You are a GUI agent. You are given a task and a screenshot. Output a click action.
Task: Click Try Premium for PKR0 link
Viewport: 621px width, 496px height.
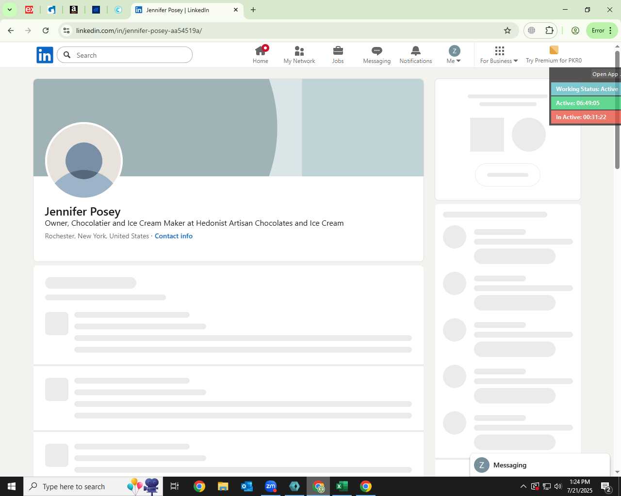point(554,55)
